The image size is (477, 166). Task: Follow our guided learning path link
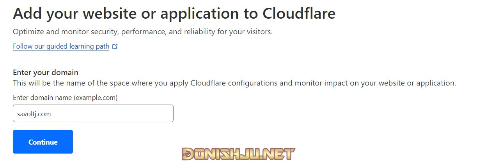(61, 46)
